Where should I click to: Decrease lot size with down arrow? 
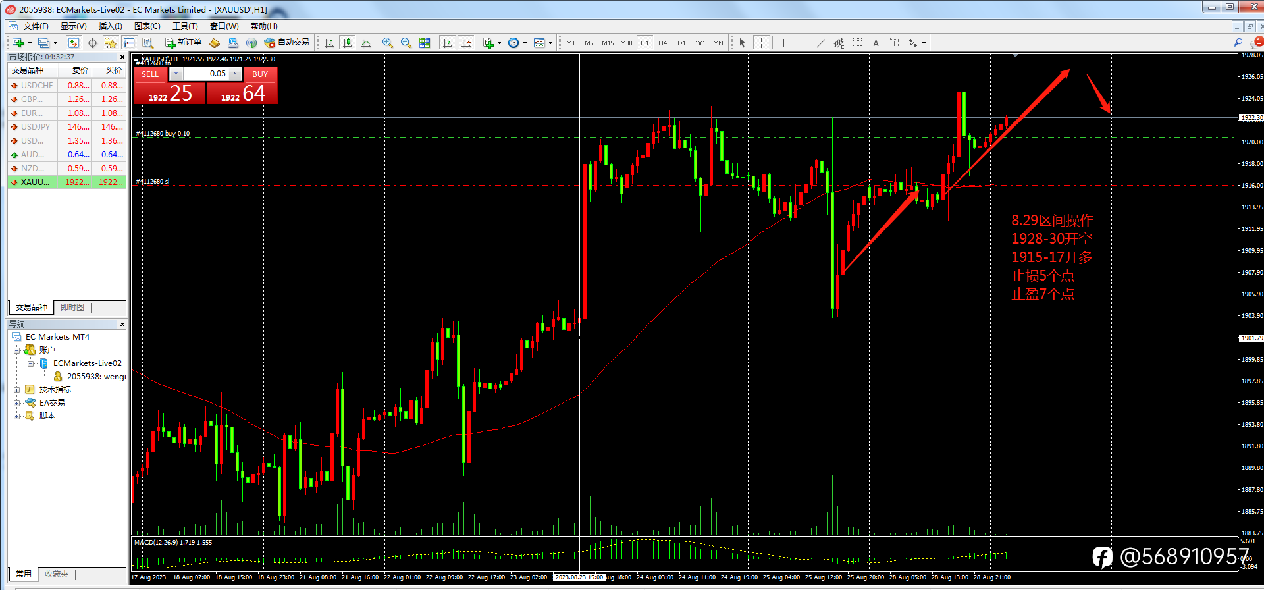coord(176,74)
